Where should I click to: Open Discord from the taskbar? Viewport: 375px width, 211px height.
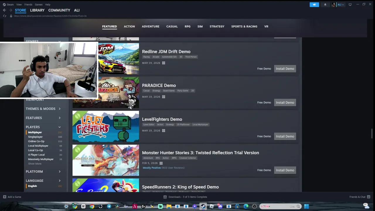pyautogui.click(x=220, y=206)
